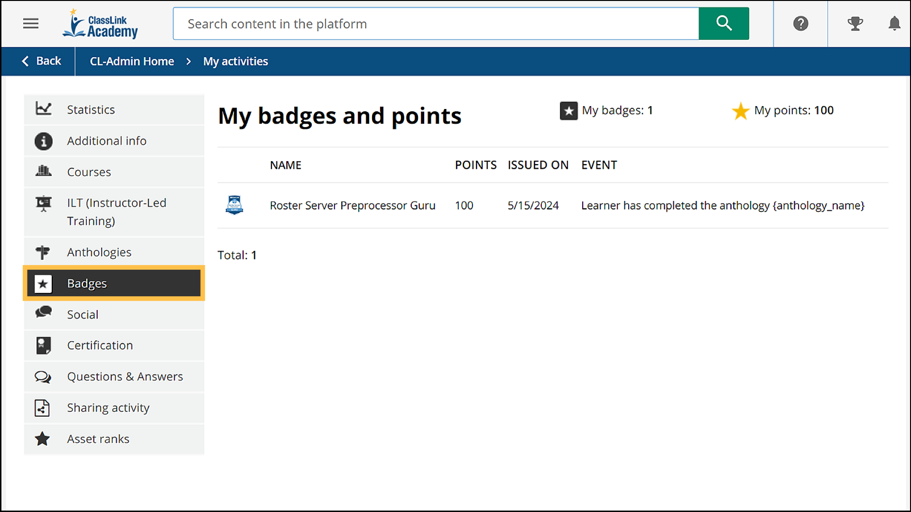The image size is (911, 512).
Task: Open the Certification section
Action: click(100, 345)
